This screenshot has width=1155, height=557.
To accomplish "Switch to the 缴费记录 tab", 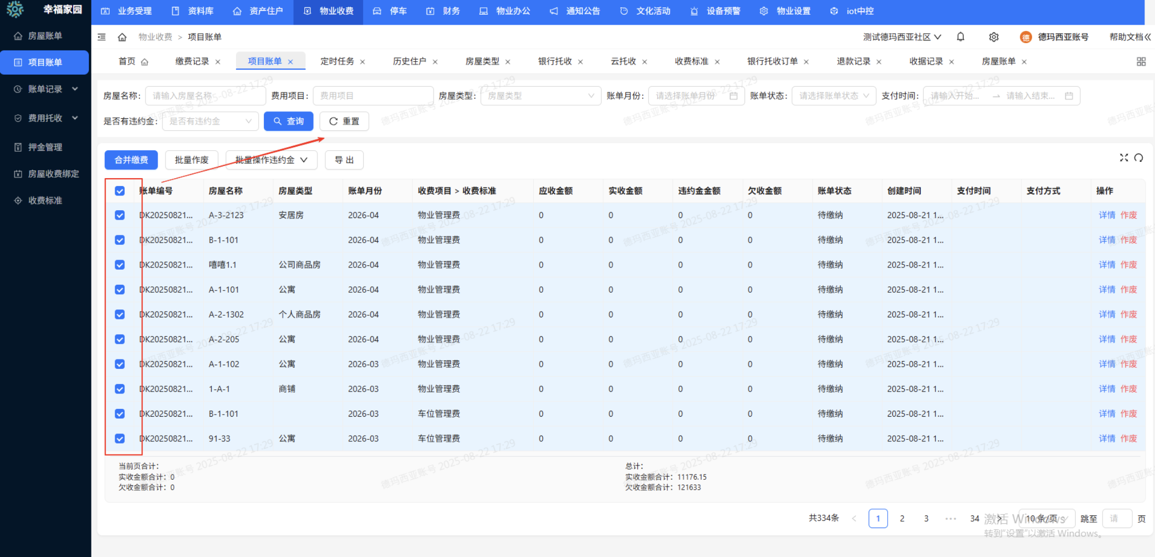I will 192,61.
